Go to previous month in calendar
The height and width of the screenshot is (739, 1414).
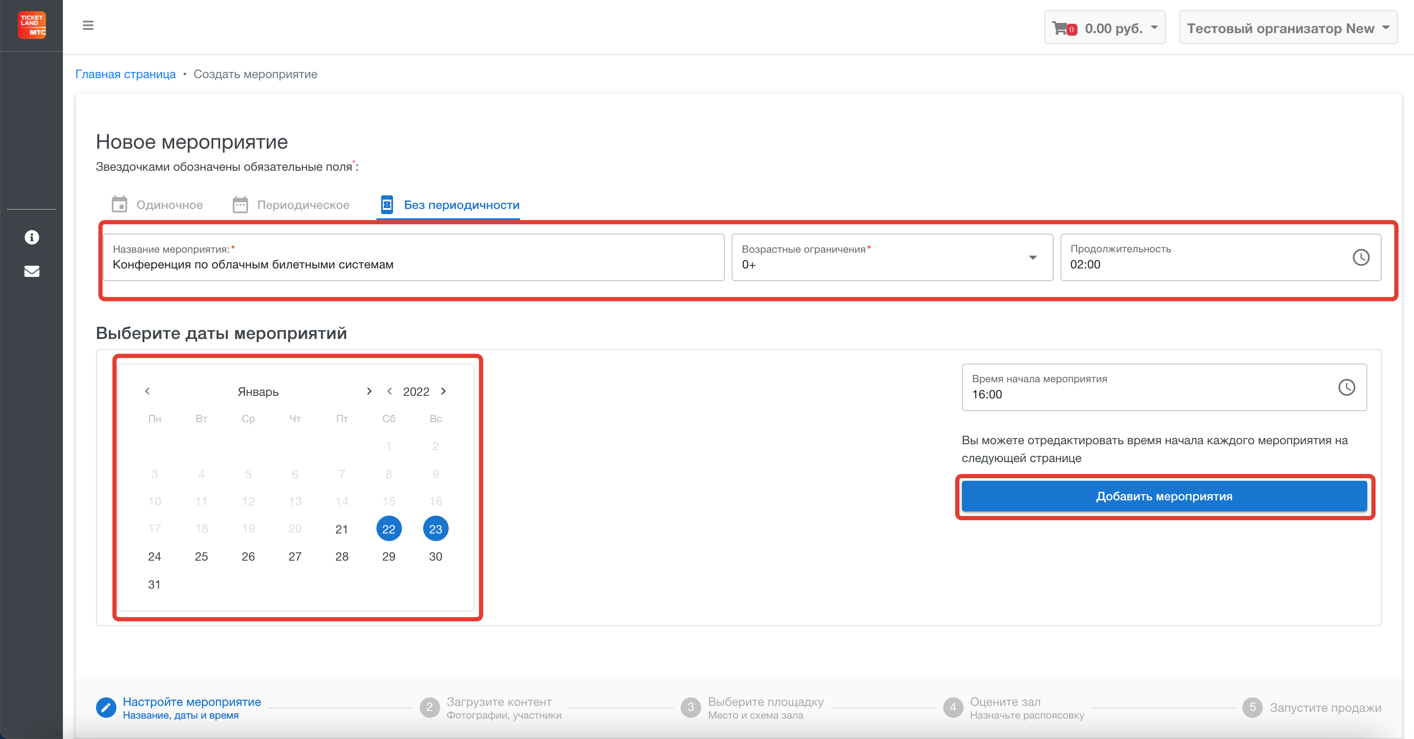point(147,391)
